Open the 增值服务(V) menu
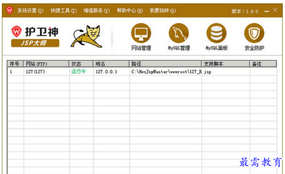 coord(97,10)
